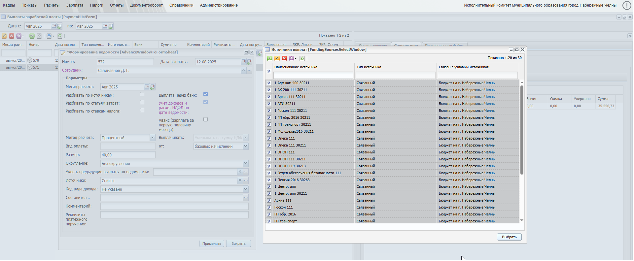Screen dimensions: 634x261
Task: Delete payment with red X in main toolbar
Action: 12,36
